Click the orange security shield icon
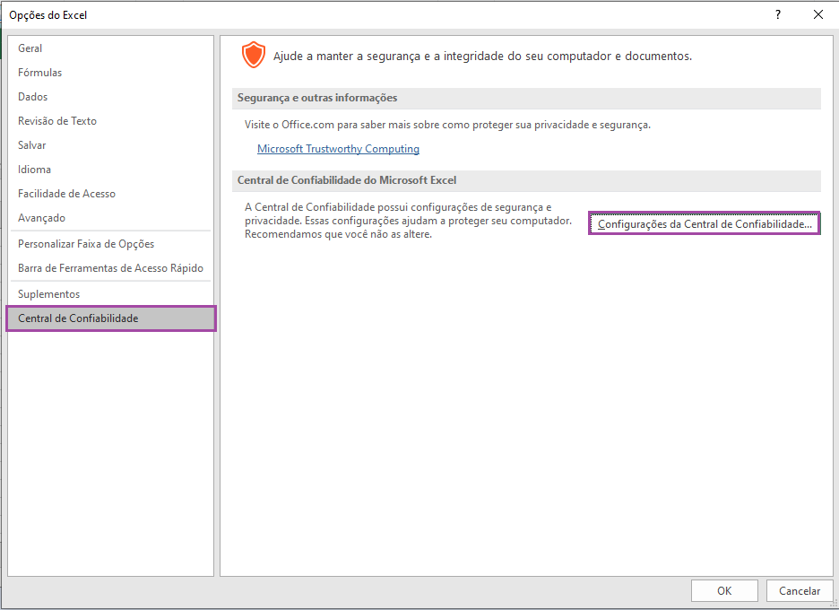 [253, 55]
